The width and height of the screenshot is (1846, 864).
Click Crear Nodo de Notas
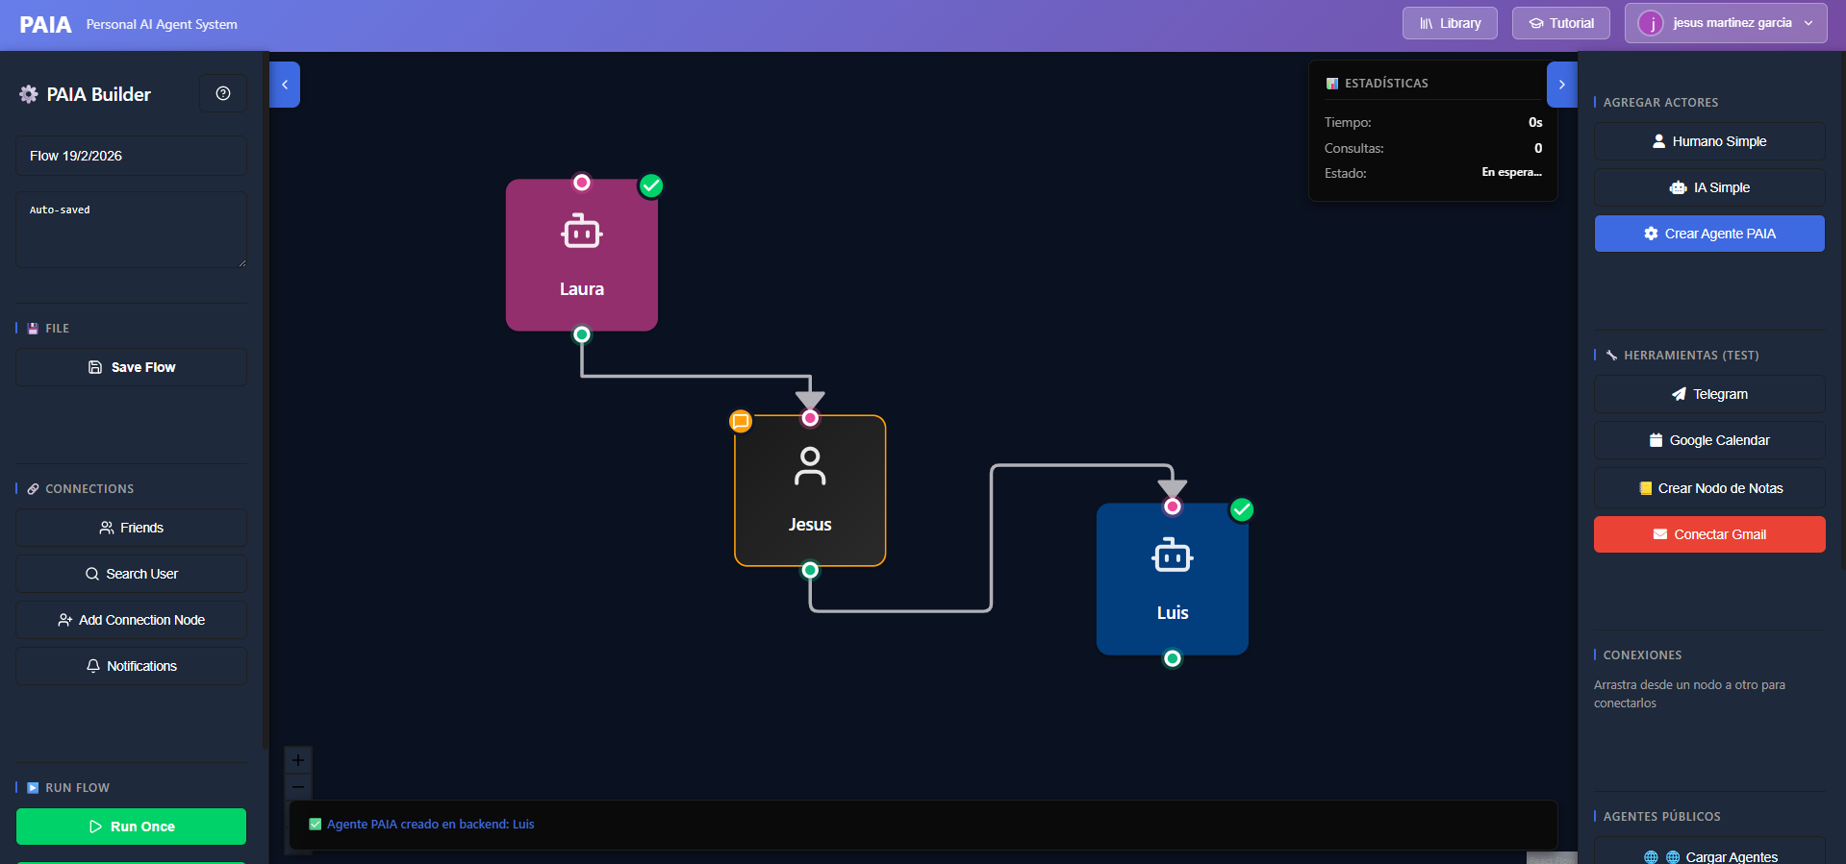tap(1709, 488)
